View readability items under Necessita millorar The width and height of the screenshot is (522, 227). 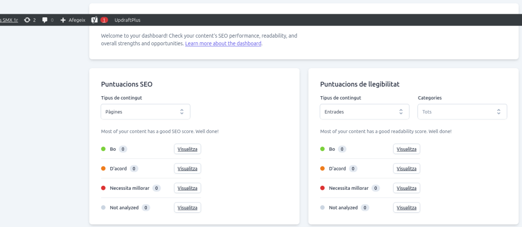click(x=406, y=188)
